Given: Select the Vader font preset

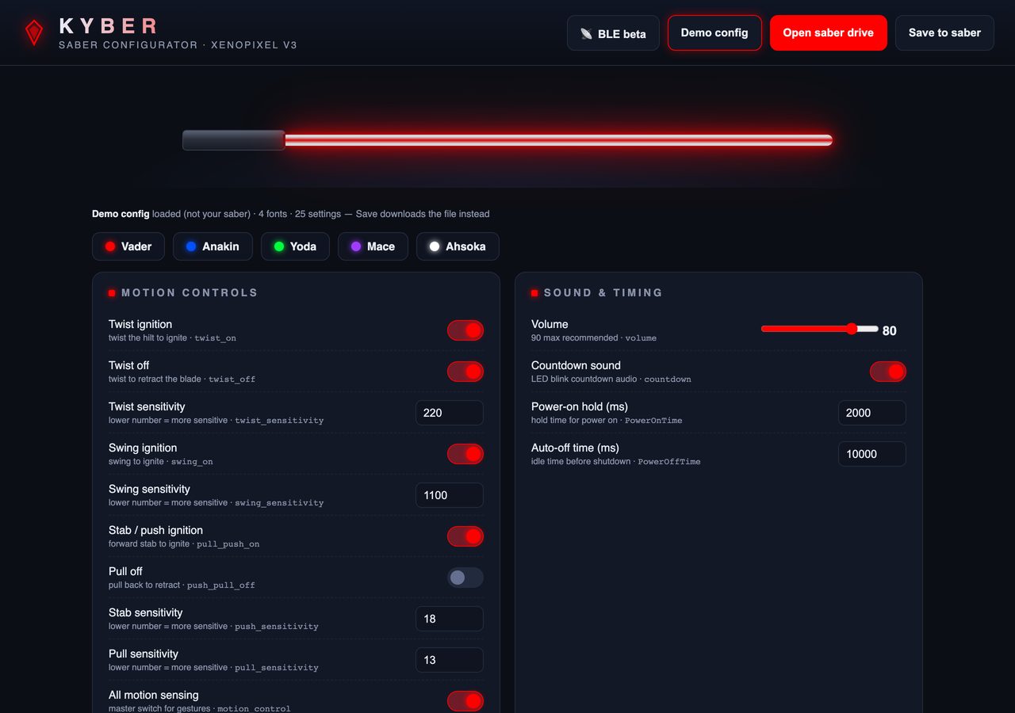Looking at the screenshot, I should [x=128, y=246].
